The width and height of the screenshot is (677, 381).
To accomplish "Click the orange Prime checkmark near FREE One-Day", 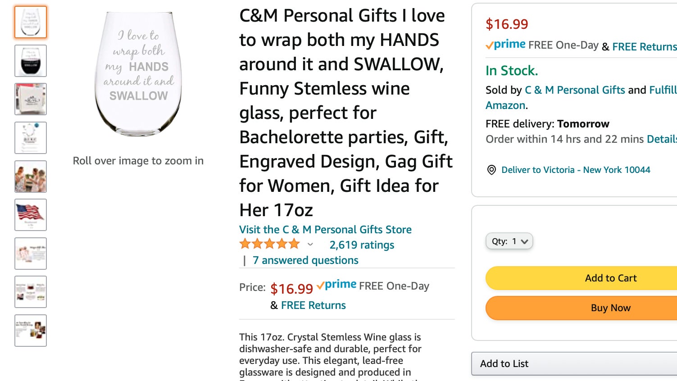I will pos(322,285).
